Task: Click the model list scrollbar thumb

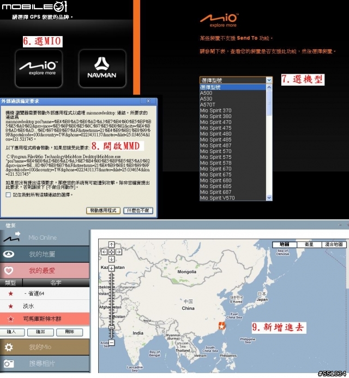Action: pos(269,103)
